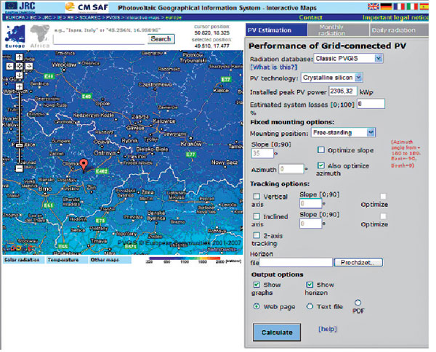Select the Europe map region icon
Image resolution: width=436 pixels, height=352 pixels.
[15, 36]
